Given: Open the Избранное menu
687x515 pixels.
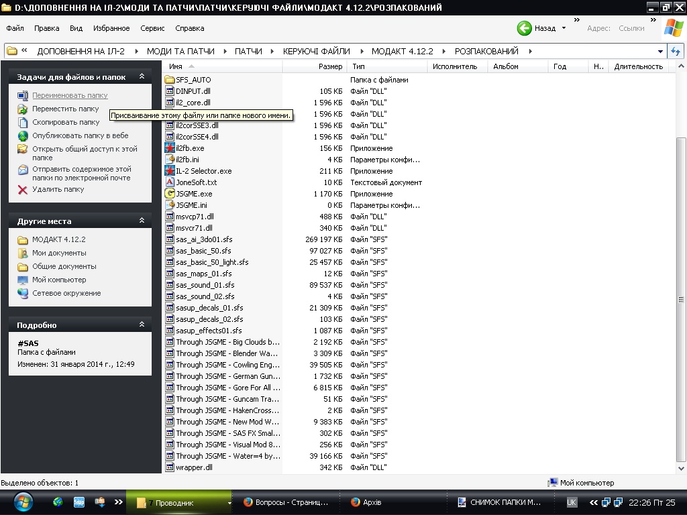Looking at the screenshot, I should [111, 28].
